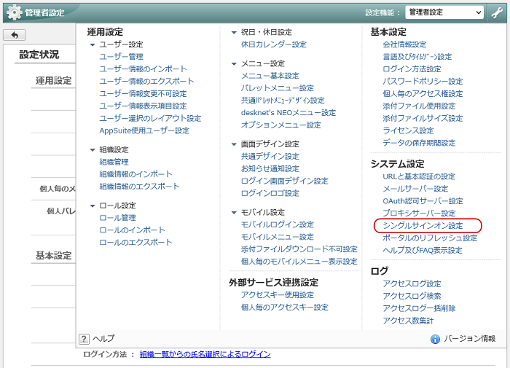The image size is (510, 368).
Task: Open the 設定機能 dropdown
Action: 444,12
